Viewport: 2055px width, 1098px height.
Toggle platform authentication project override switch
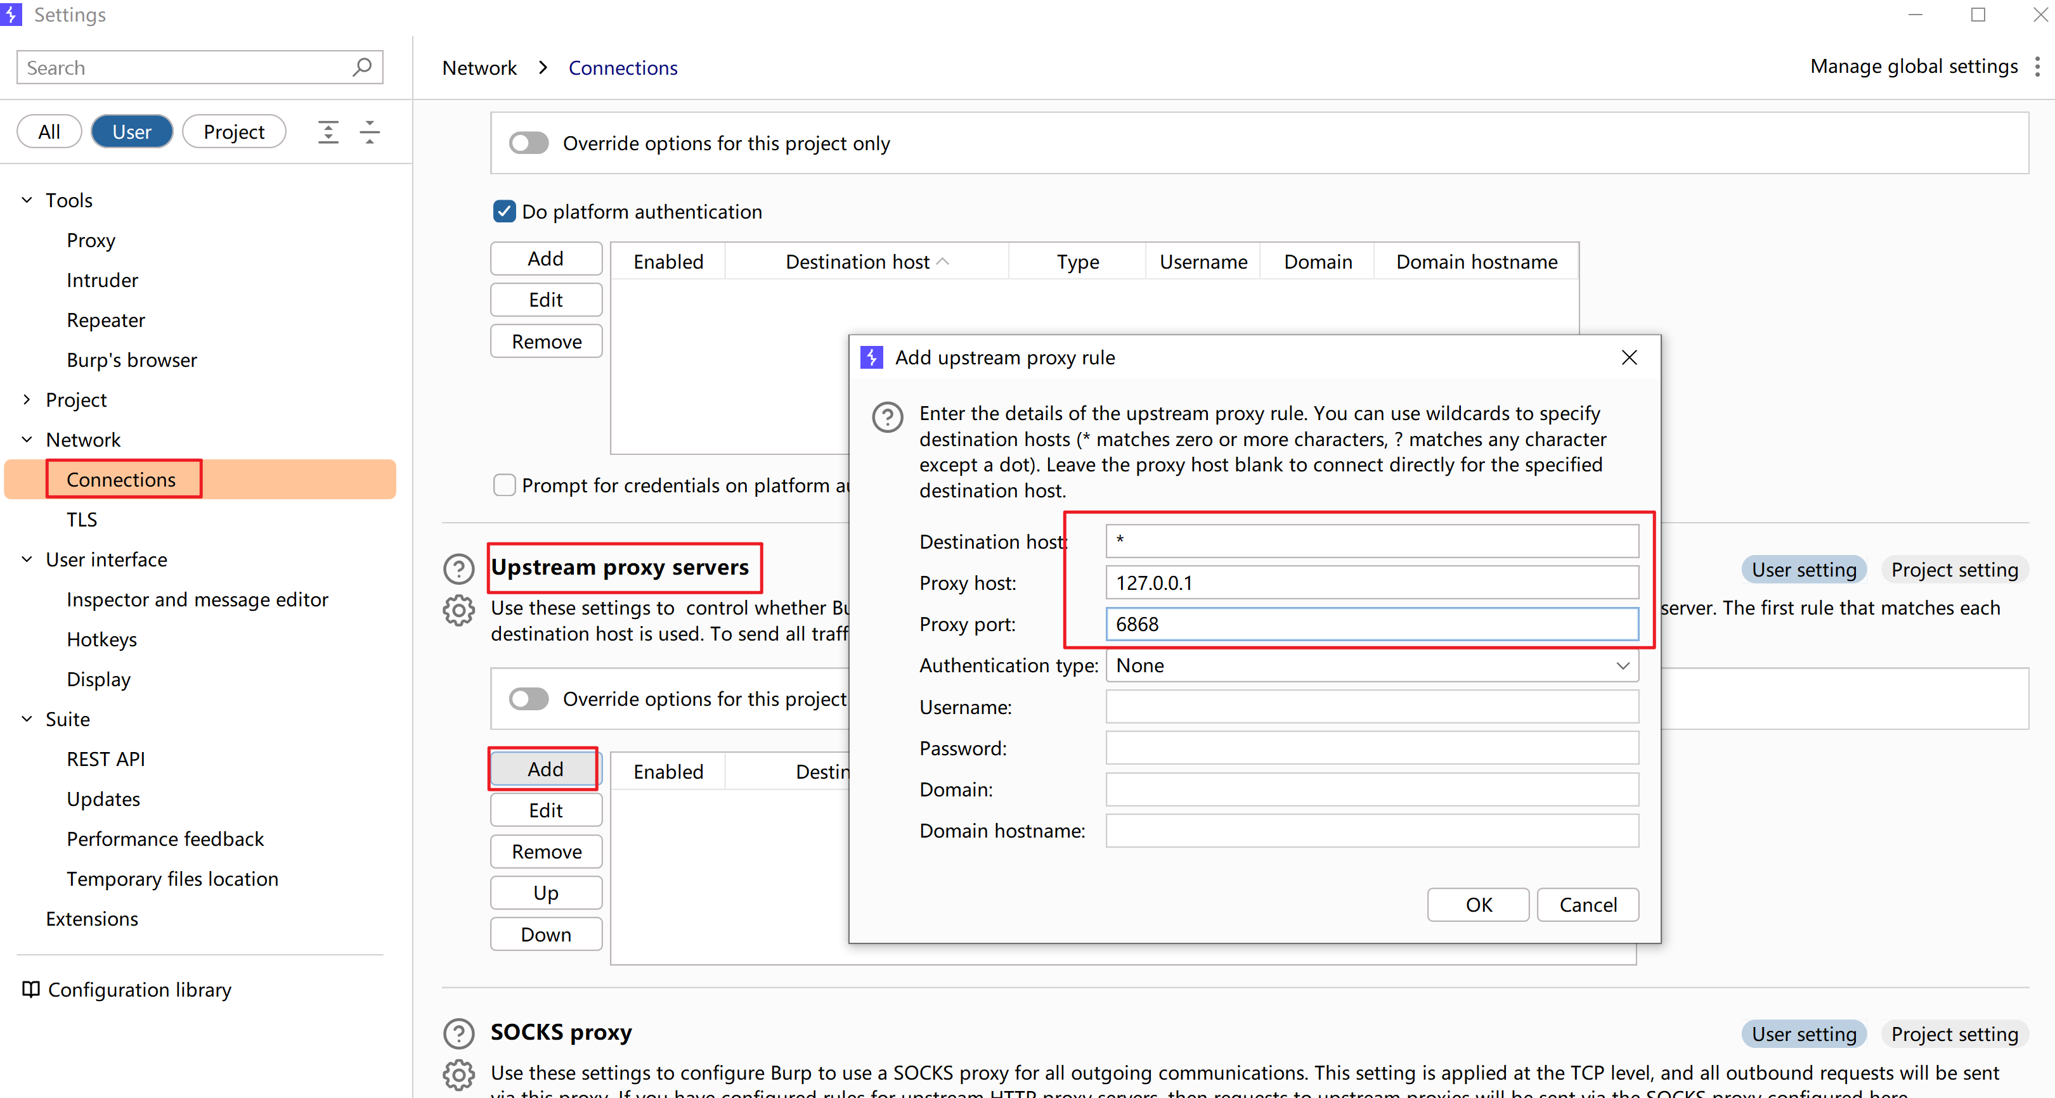click(529, 143)
